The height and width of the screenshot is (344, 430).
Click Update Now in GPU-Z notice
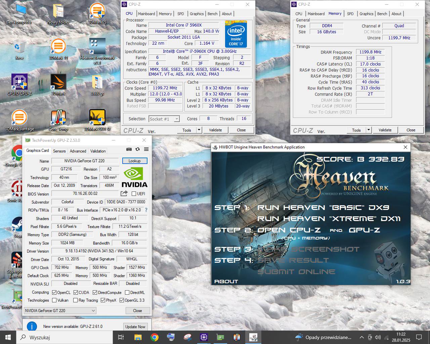pyautogui.click(x=135, y=327)
